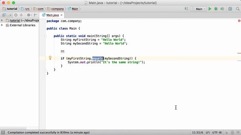Start debugging with the green bug icon
Image resolution: width=241 pixels, height=135 pixels.
pos(216,9)
